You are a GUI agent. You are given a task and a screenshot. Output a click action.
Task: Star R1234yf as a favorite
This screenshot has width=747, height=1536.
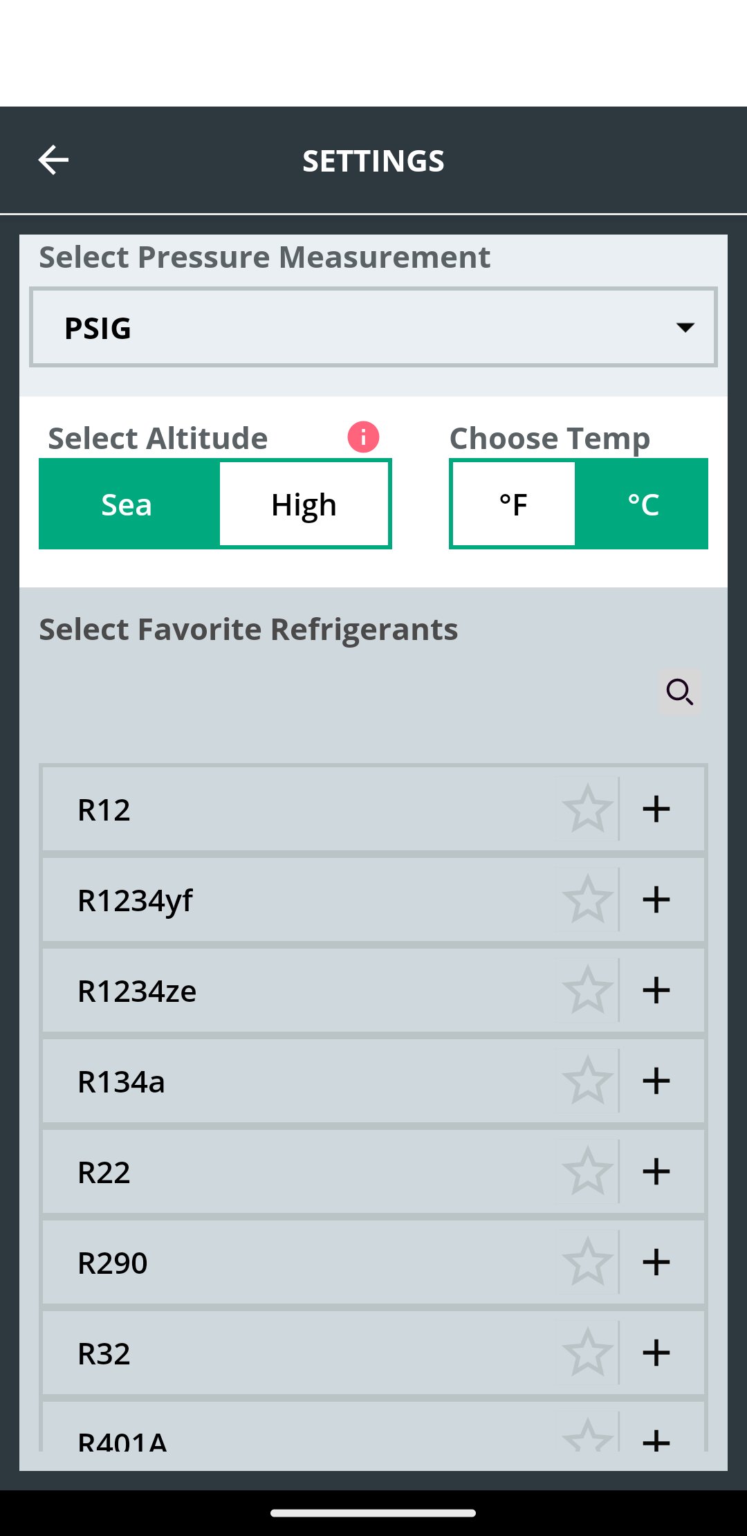tap(587, 899)
